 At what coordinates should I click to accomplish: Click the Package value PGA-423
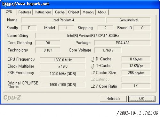(x=123, y=43)
